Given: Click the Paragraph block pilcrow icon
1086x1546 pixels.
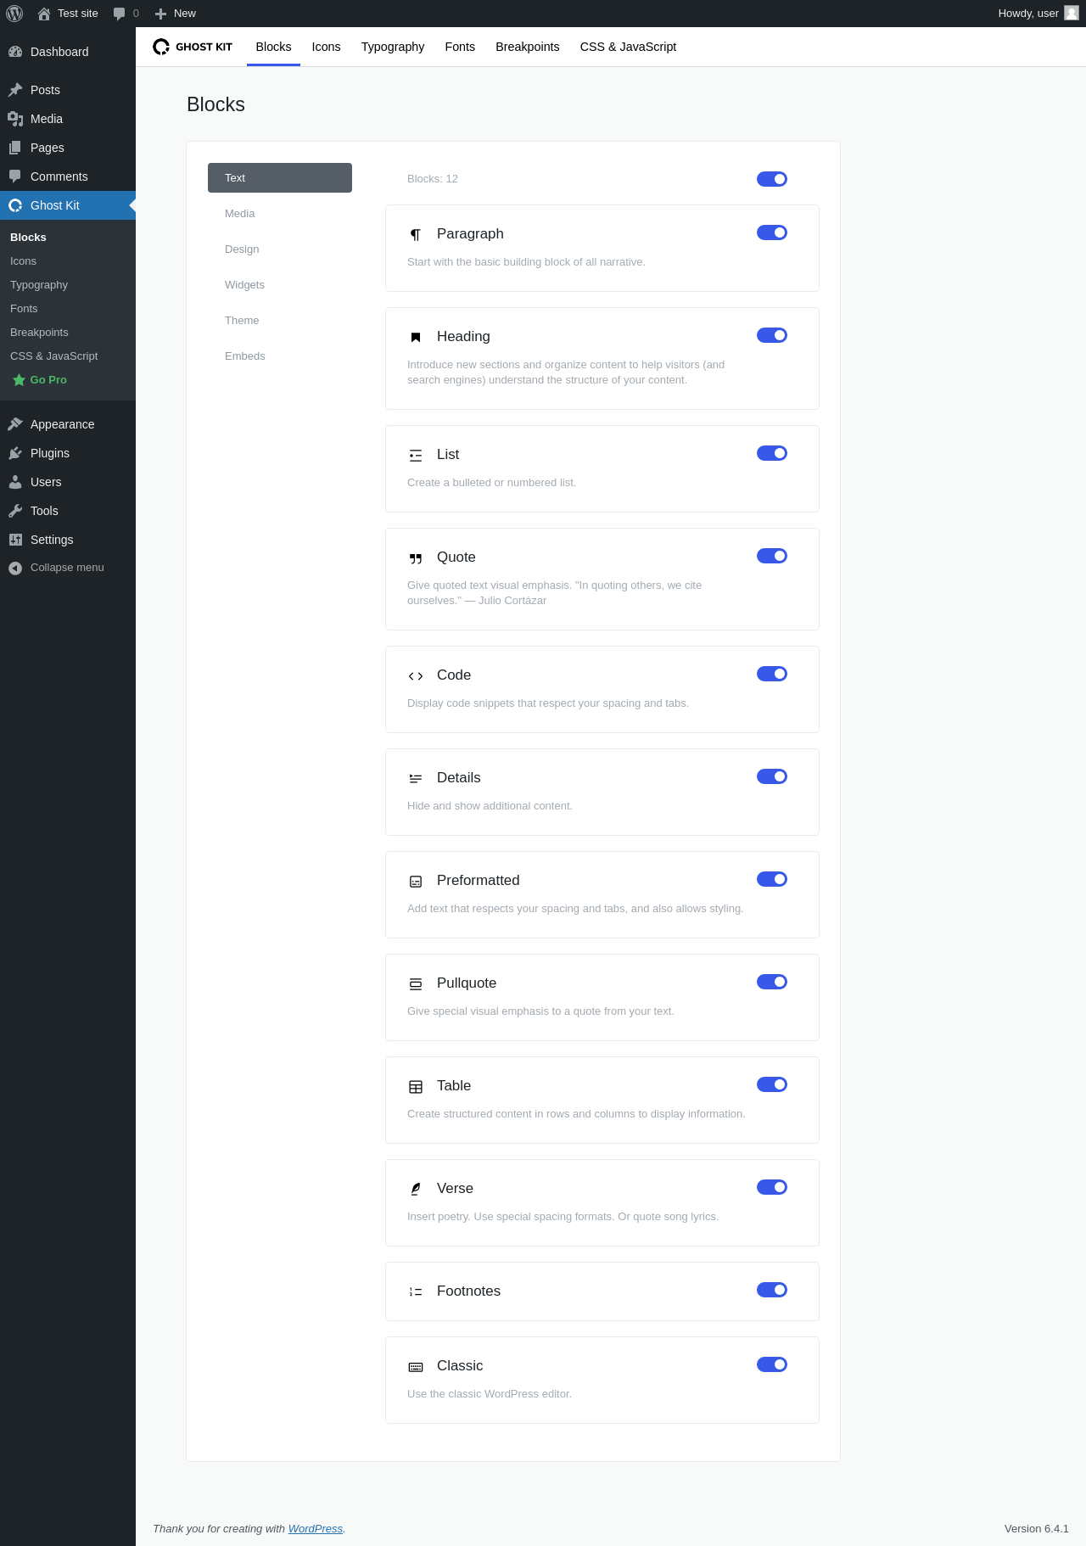Looking at the screenshot, I should [x=416, y=234].
